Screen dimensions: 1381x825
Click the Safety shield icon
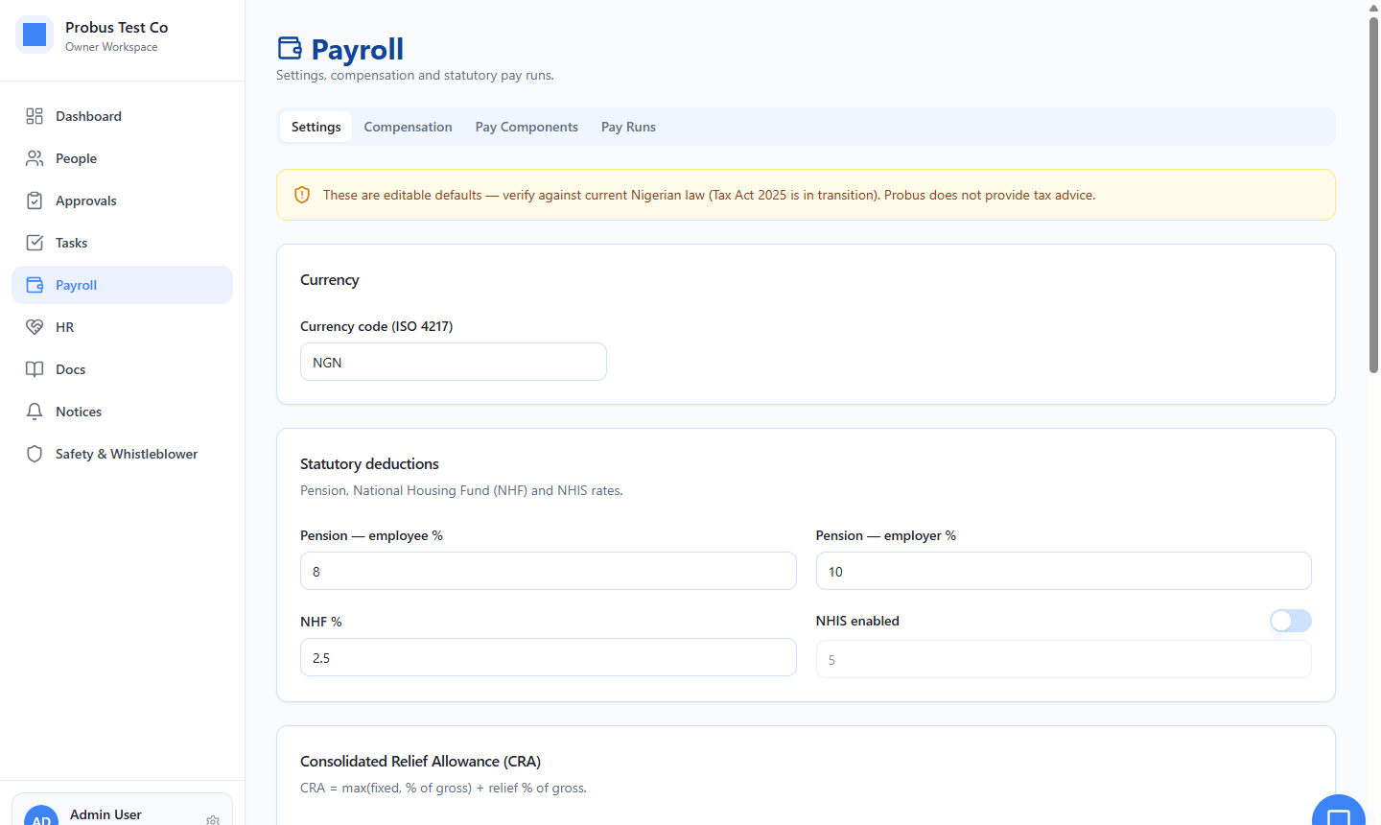coord(35,454)
